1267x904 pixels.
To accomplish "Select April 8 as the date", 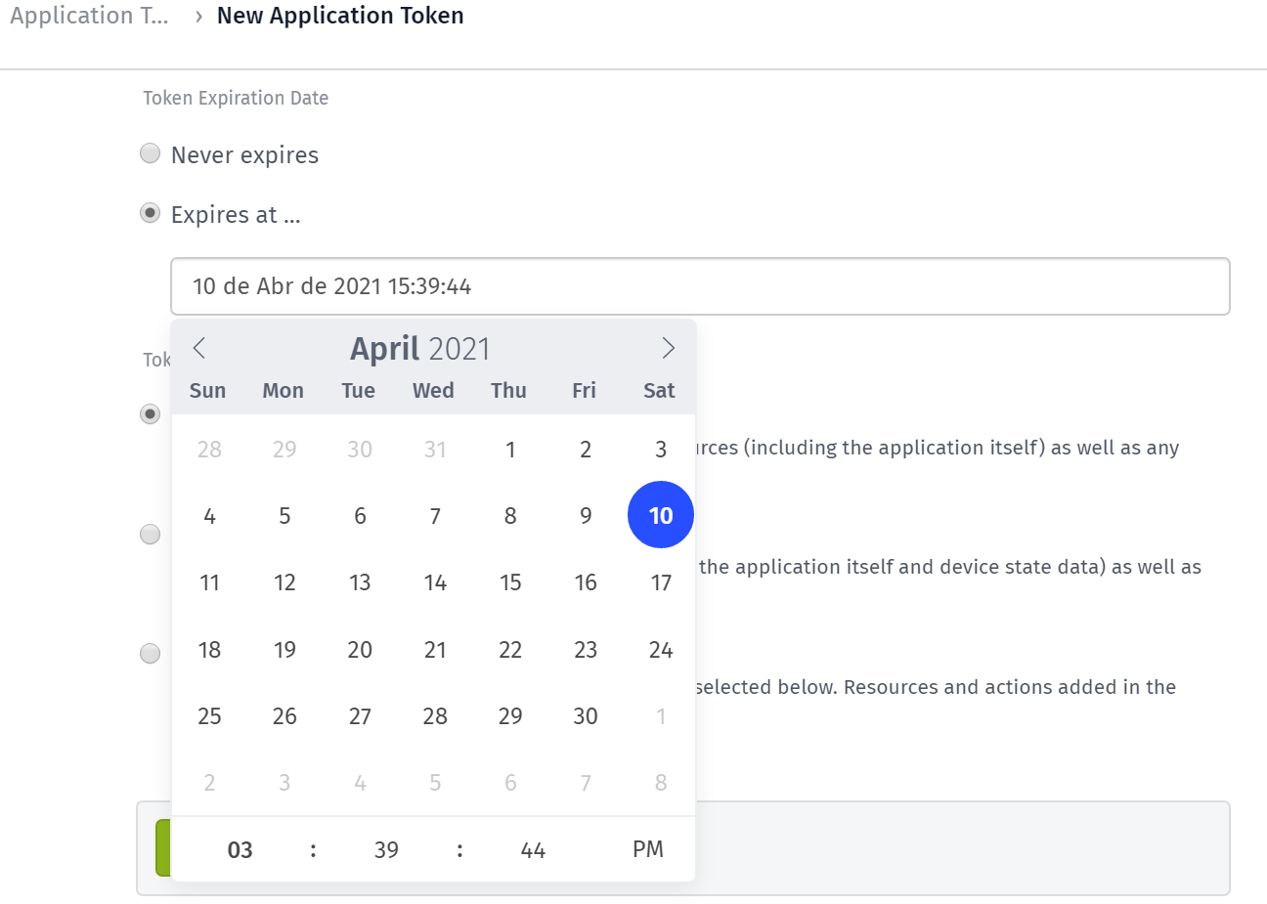I will (510, 516).
